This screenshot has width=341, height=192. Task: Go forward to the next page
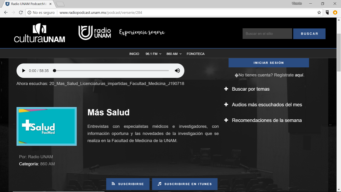(x=13, y=12)
